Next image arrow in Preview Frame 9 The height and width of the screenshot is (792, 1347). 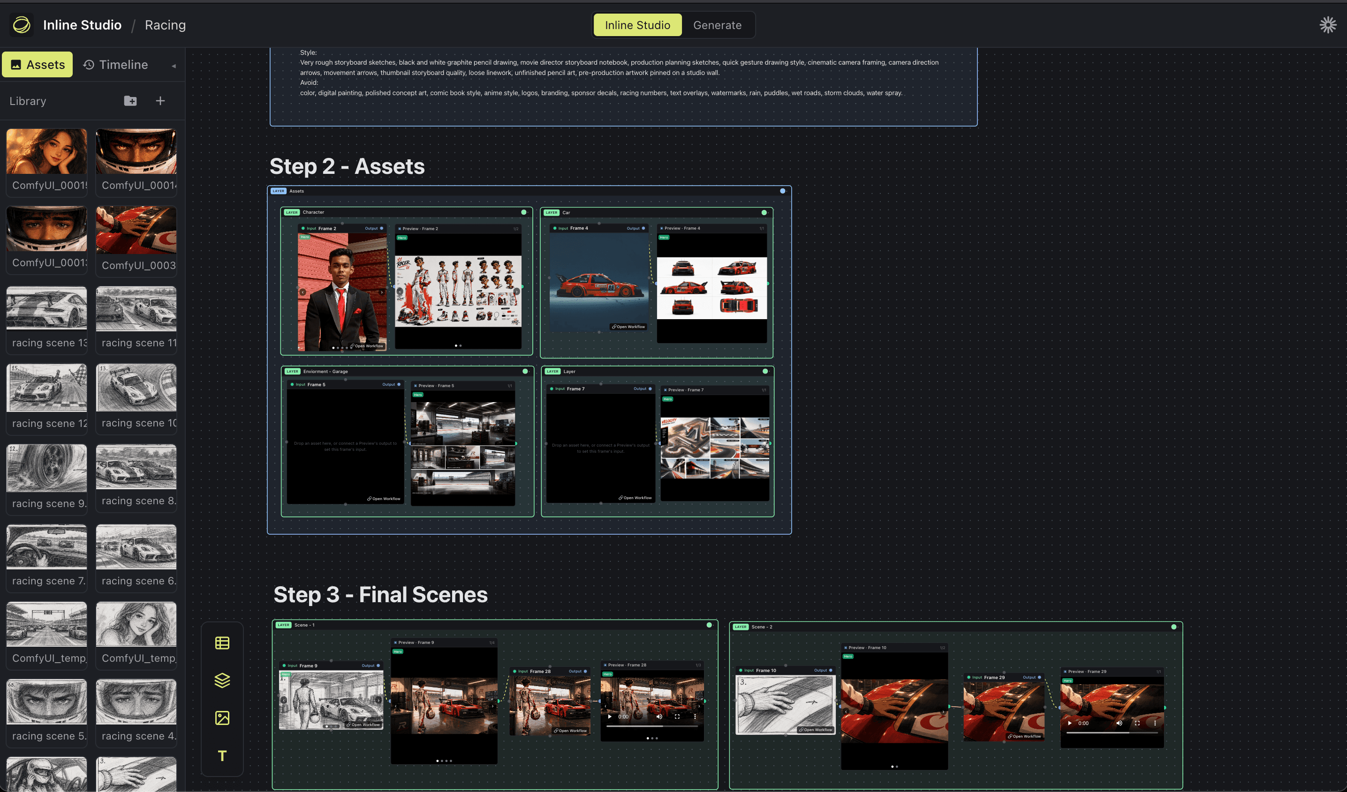pos(493,706)
